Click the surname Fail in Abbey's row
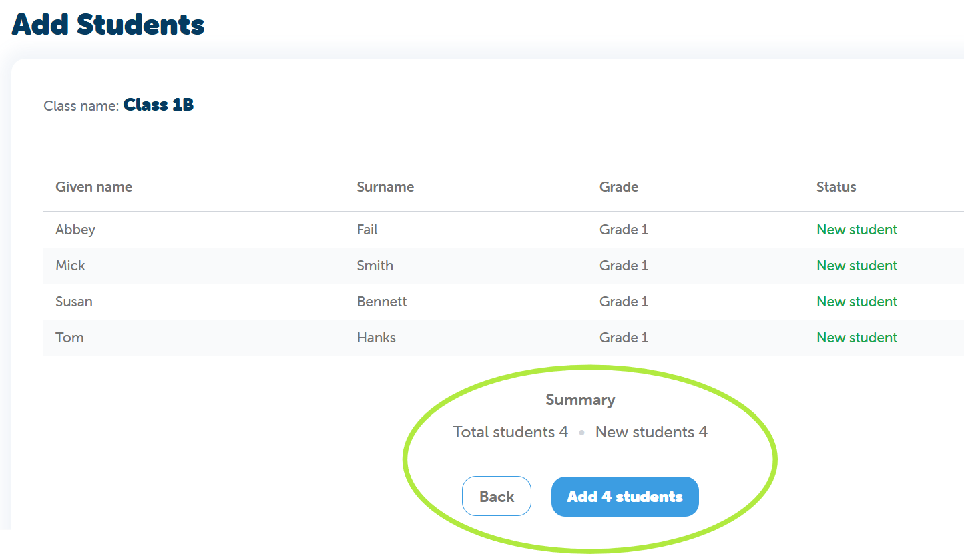 coord(367,230)
